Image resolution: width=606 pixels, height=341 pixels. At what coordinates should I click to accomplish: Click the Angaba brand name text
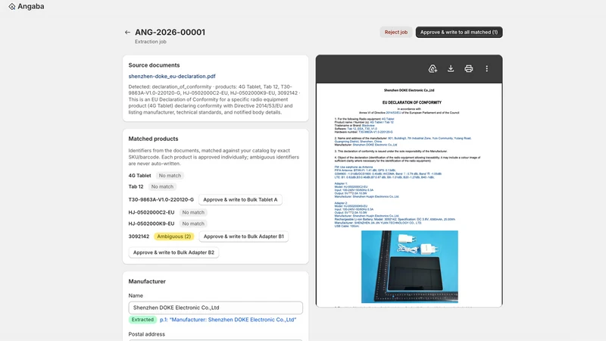(x=30, y=7)
